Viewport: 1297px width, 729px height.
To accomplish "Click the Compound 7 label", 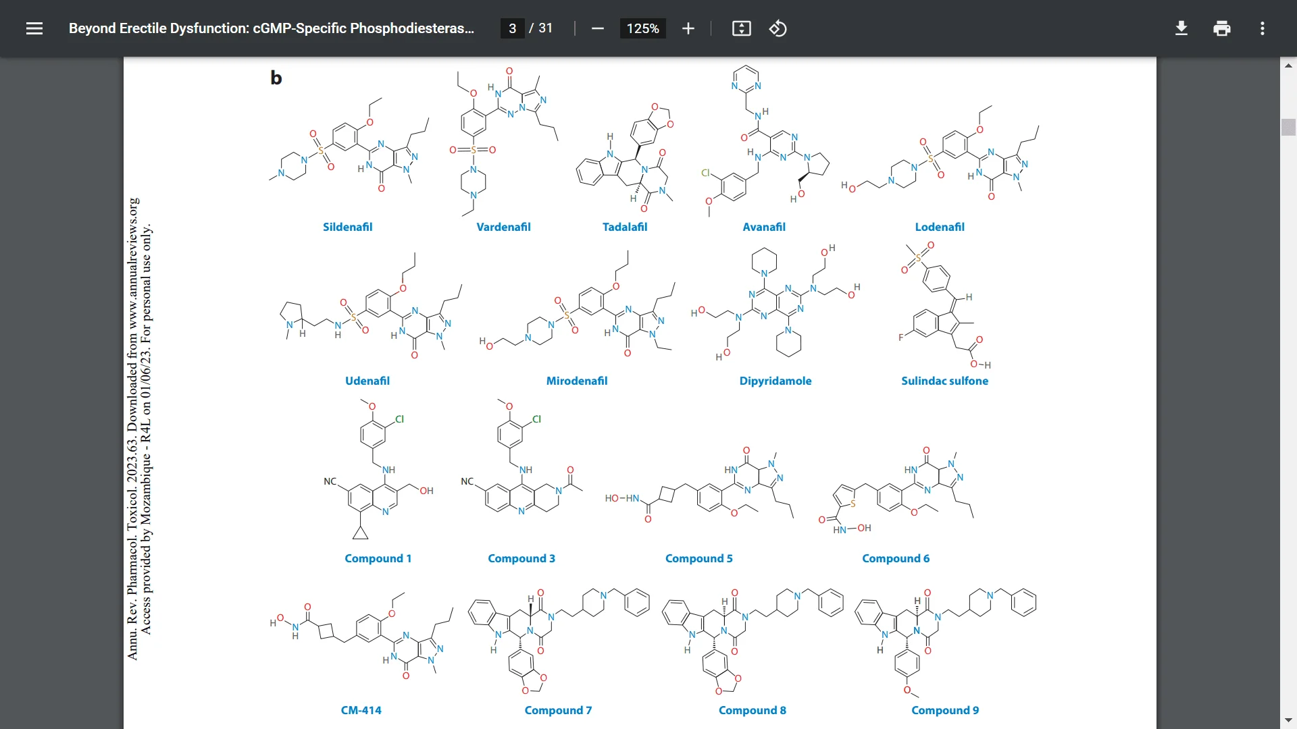I will pos(558,710).
